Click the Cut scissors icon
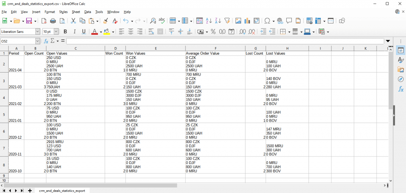The image size is (406, 193). tap(73, 21)
